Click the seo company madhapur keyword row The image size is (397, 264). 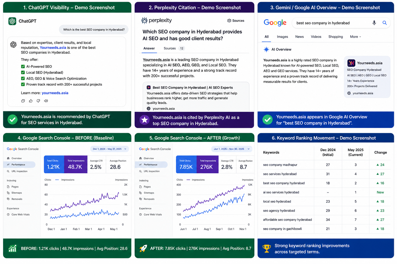326,165
